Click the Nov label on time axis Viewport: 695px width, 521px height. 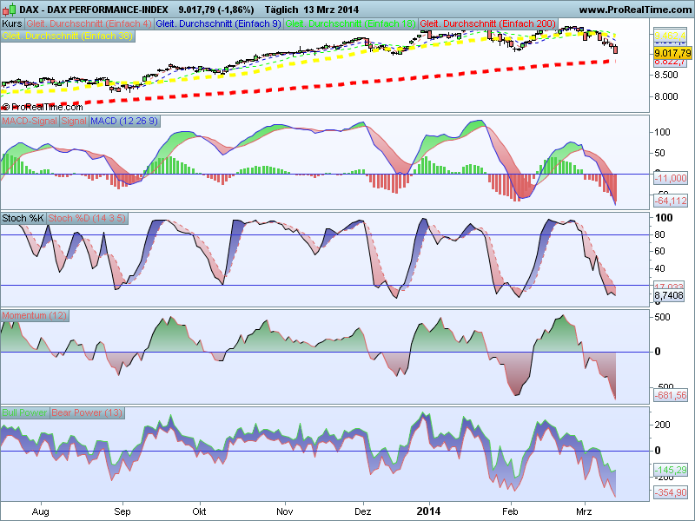285,511
